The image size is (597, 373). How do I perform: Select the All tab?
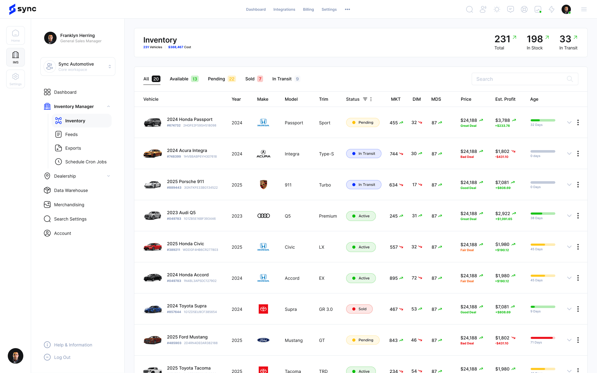click(x=152, y=79)
